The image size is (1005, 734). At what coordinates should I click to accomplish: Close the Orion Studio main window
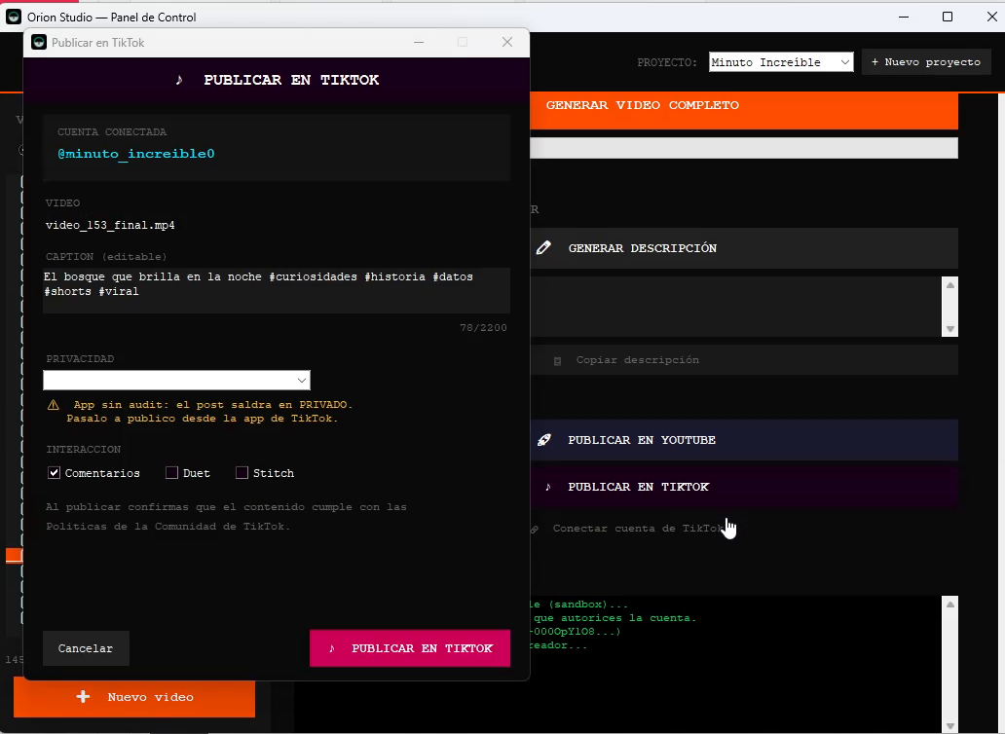pyautogui.click(x=992, y=17)
